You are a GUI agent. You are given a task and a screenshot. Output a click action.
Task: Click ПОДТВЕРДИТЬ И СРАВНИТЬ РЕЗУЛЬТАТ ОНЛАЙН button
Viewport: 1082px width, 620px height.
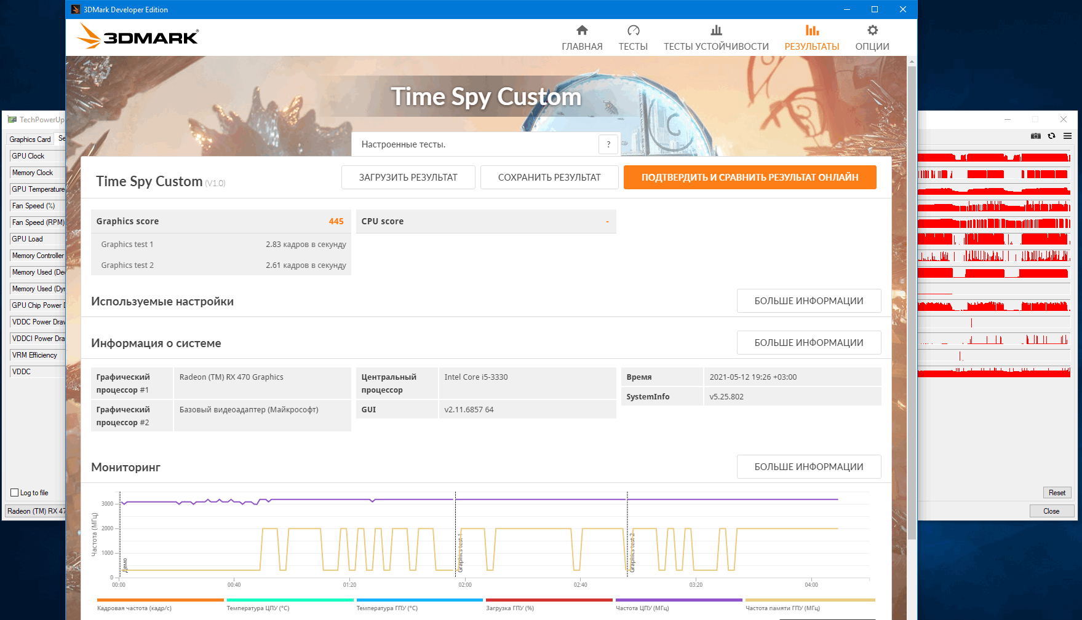pyautogui.click(x=750, y=177)
